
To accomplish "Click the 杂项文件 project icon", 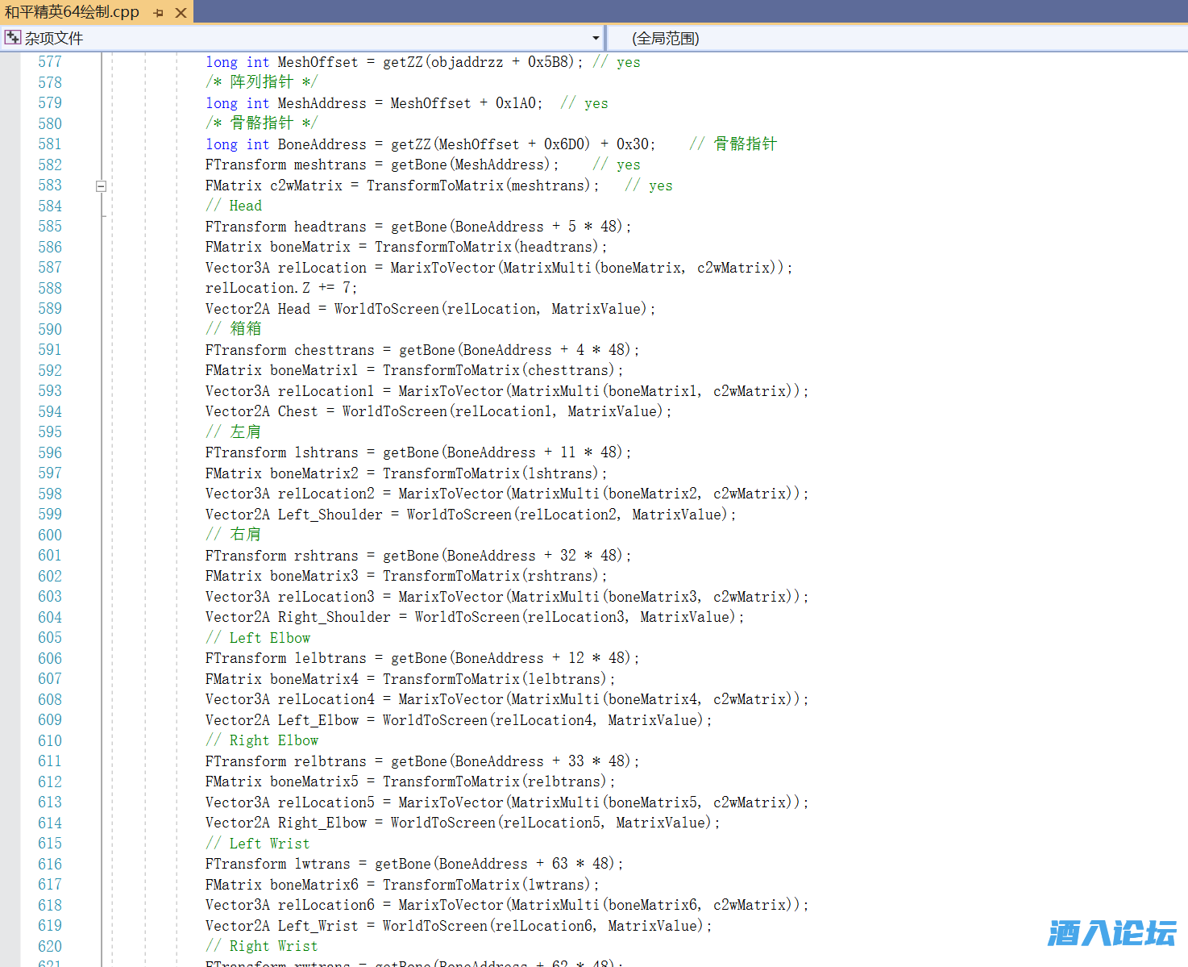I will (13, 38).
